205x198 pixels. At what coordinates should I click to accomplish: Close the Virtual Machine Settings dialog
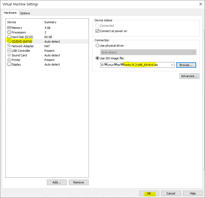coord(201,4)
